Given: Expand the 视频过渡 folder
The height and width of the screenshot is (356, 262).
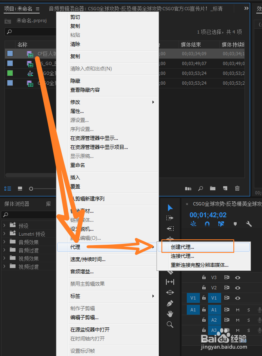Looking at the screenshot, I should pos(4,266).
